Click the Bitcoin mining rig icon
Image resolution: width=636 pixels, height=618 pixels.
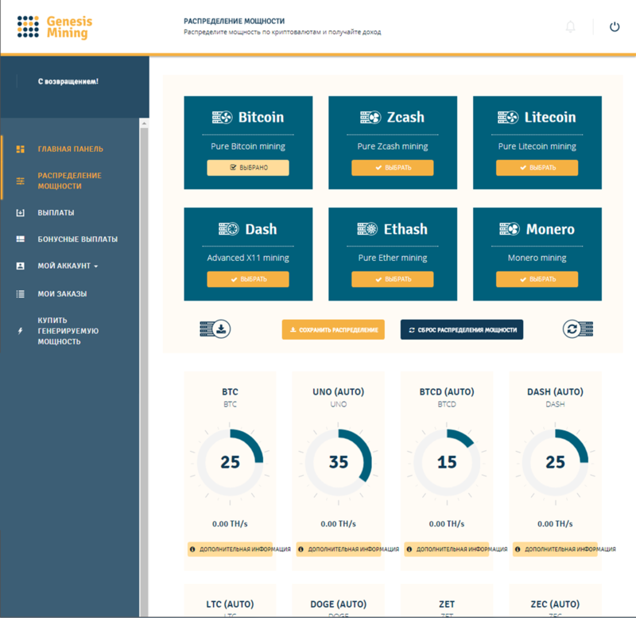222,118
